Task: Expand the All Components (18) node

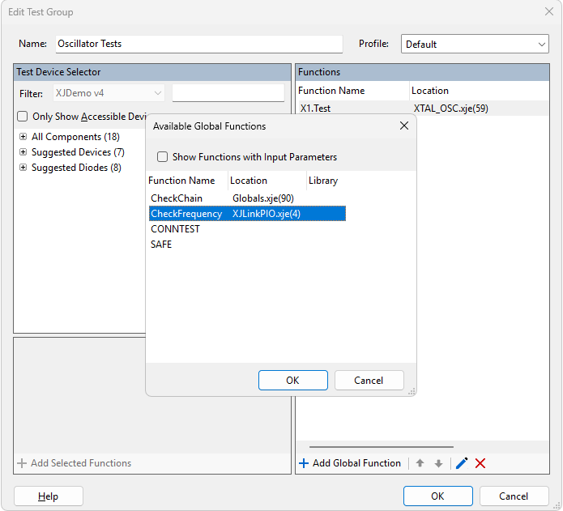Action: pyautogui.click(x=23, y=137)
